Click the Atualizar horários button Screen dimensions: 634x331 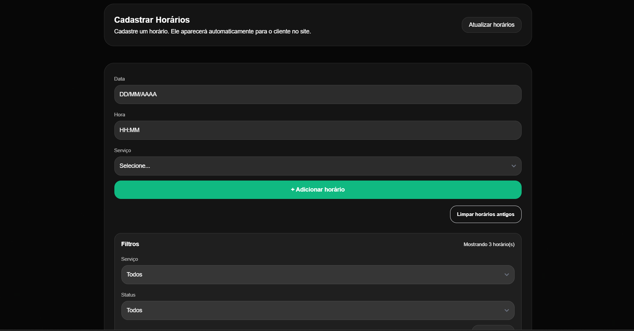tap(491, 25)
